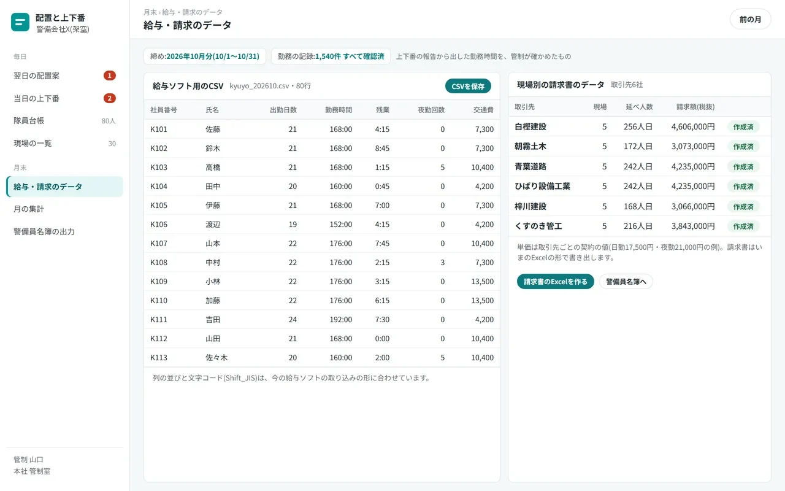Save the payroll file with CSVを保存
Viewport: 785px width, 491px height.
tap(468, 87)
